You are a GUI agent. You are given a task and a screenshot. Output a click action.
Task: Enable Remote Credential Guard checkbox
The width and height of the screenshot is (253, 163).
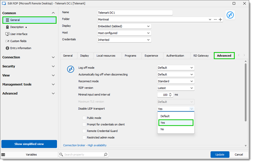click(x=84, y=131)
